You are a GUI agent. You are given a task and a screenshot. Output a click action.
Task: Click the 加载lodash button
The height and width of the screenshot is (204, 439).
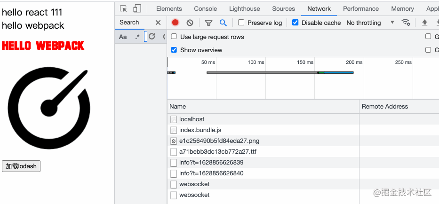click(21, 166)
